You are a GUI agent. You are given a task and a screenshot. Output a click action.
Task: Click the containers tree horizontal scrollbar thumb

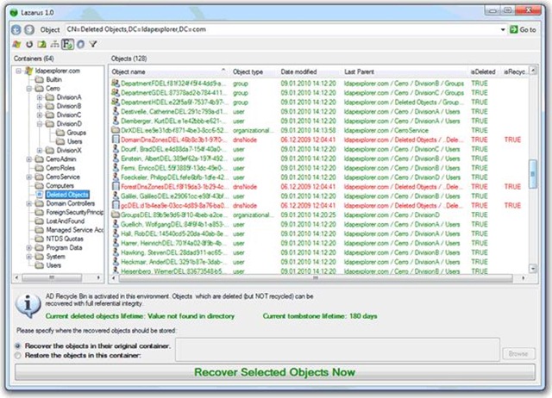pyautogui.click(x=52, y=277)
